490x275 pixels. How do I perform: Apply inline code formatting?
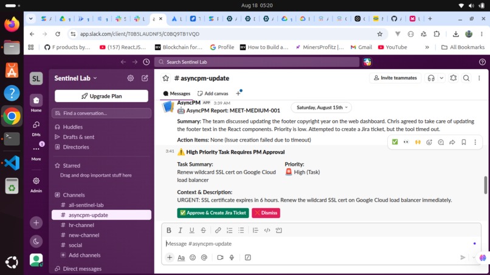point(267,230)
